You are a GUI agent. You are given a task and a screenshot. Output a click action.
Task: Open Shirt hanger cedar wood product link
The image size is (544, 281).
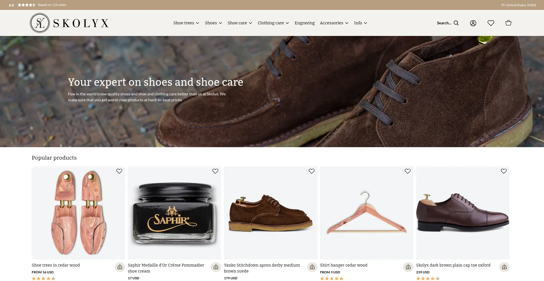pos(344,265)
